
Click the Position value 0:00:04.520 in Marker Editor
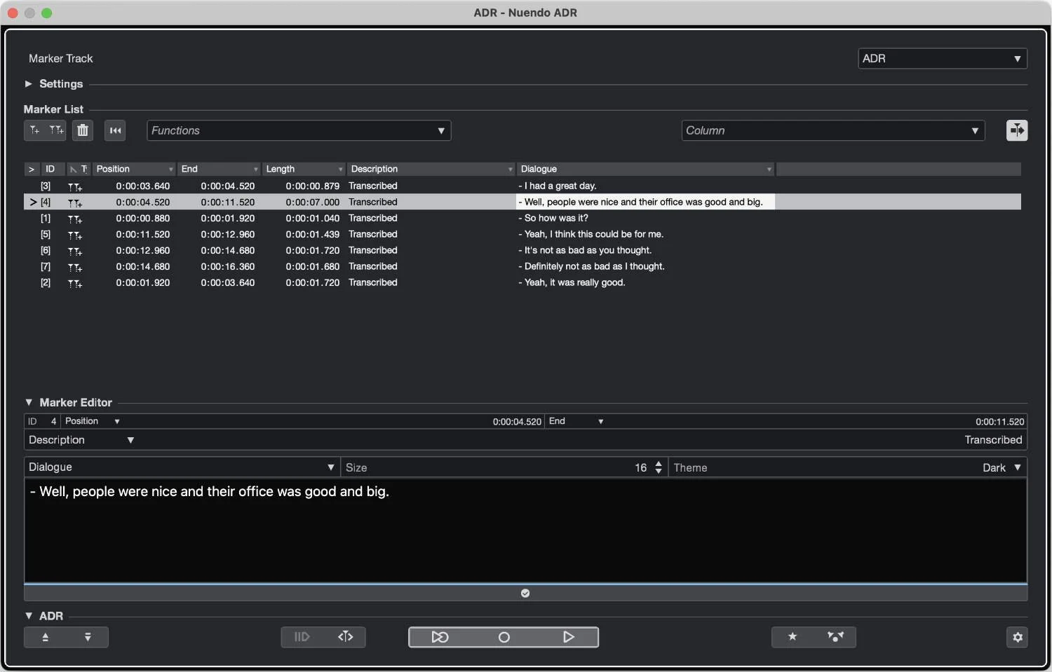coord(517,422)
